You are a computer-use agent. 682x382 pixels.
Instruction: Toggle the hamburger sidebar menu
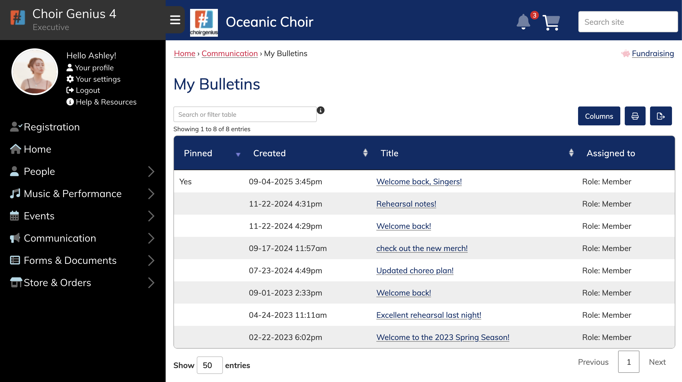pos(175,20)
